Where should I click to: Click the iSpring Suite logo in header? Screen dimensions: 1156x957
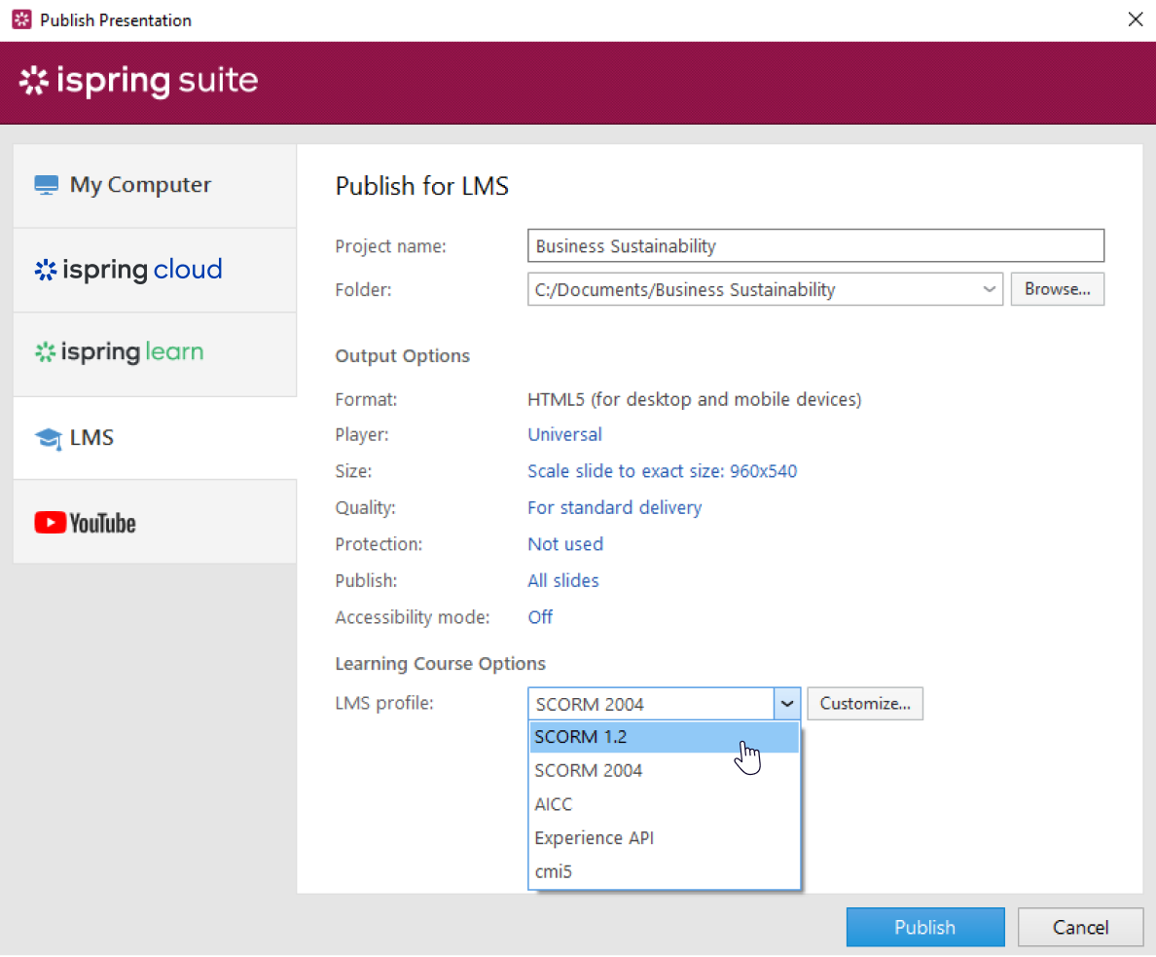139,82
